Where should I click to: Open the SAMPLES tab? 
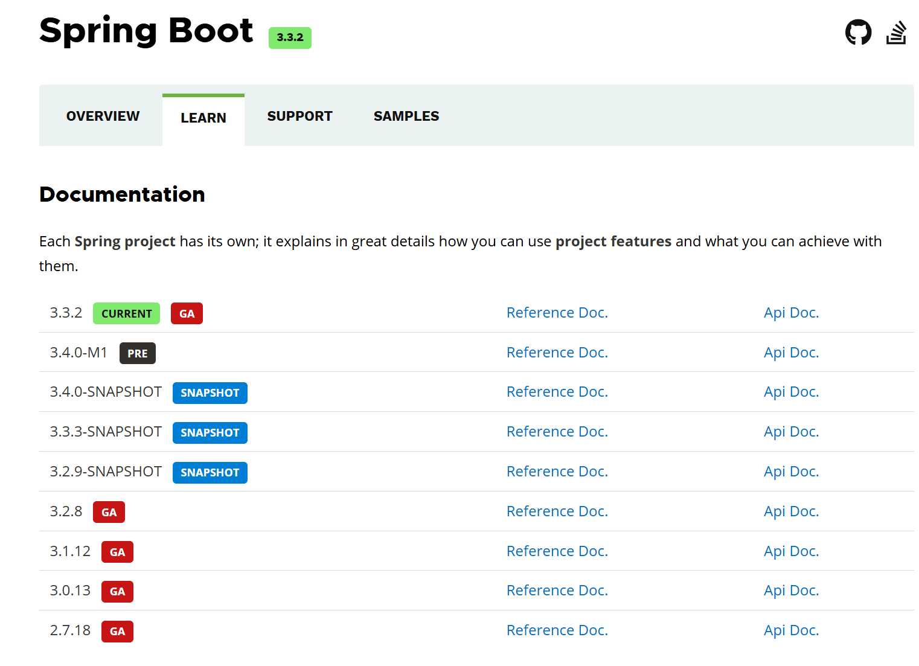406,116
